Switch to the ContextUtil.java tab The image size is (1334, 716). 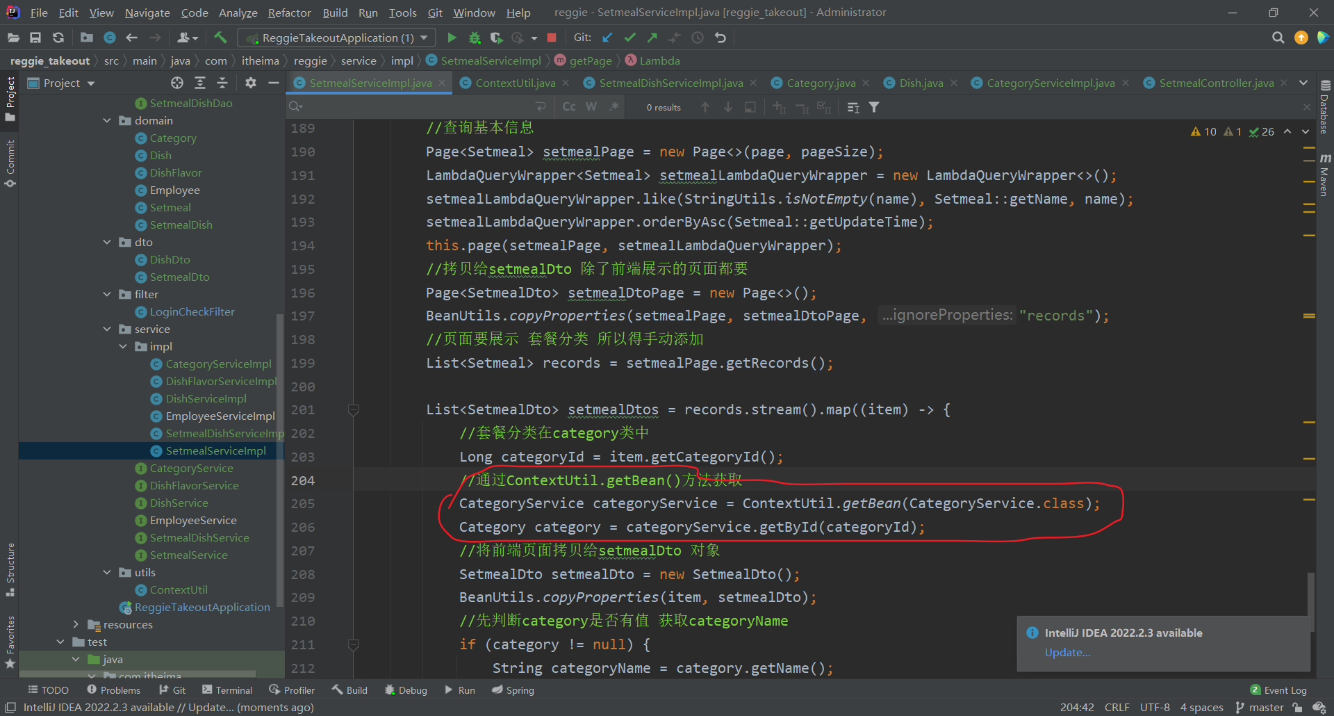[x=515, y=83]
